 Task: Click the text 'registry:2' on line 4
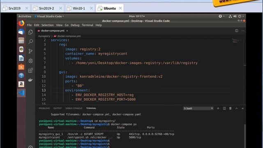90,49
